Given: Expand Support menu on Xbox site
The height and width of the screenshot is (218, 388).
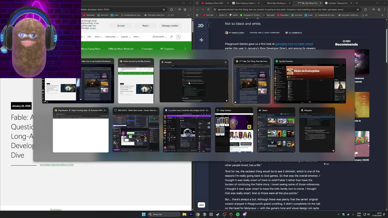Looking at the screenshot, I should click(125, 37).
